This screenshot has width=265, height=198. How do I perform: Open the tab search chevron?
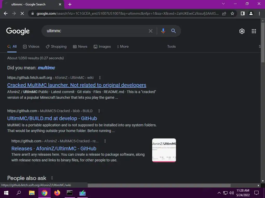click(x=223, y=4)
